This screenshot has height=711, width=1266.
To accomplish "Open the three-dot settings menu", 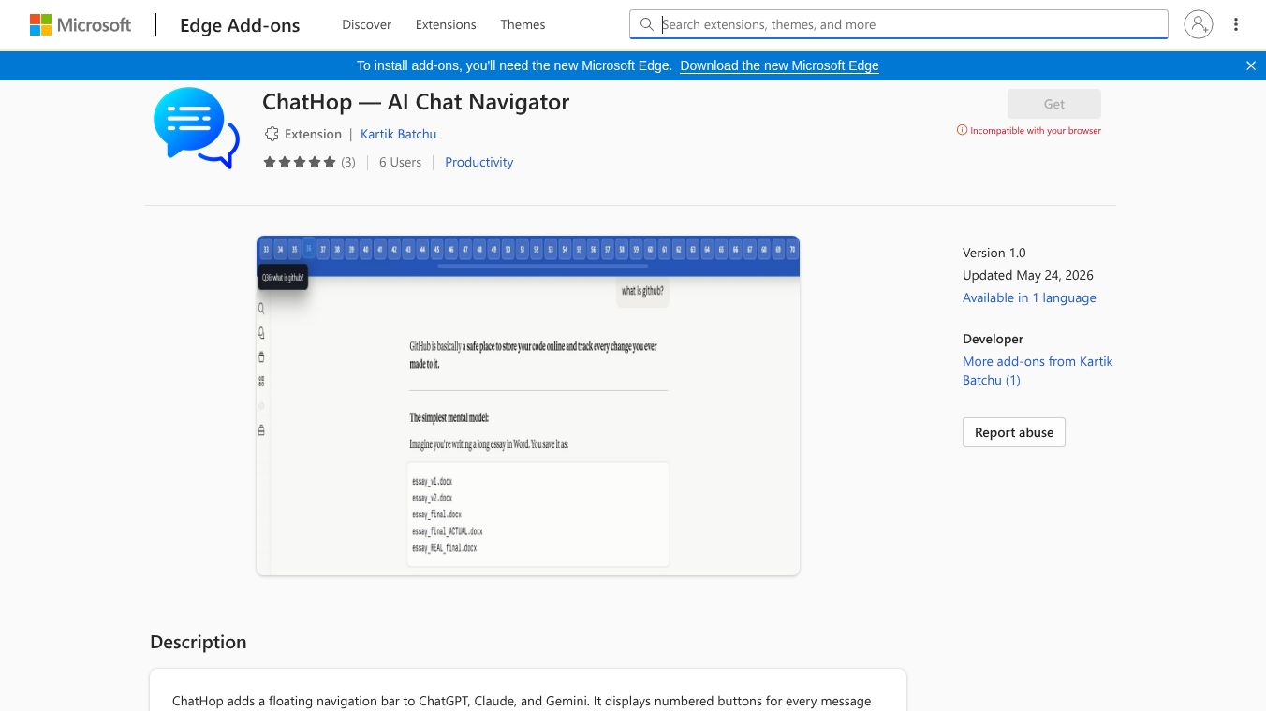I will pyautogui.click(x=1236, y=25).
